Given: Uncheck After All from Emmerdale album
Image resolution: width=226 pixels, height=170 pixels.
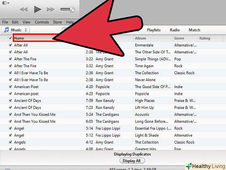Looking at the screenshot, I should click(10, 45).
